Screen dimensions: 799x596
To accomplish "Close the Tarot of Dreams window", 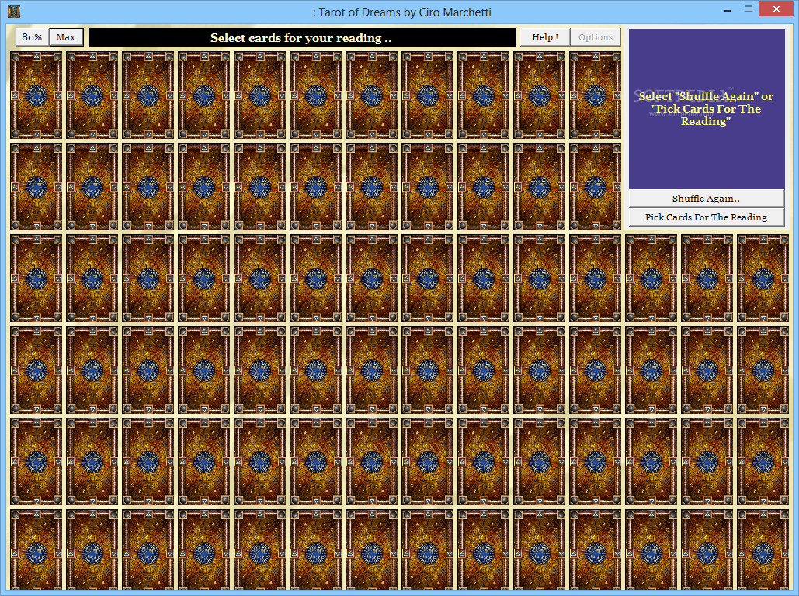I will tap(776, 9).
